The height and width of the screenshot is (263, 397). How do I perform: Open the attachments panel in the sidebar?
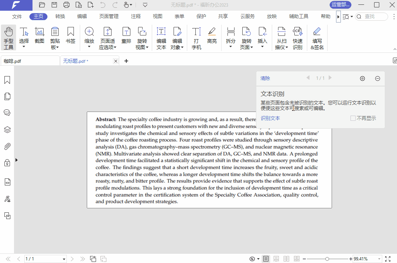pos(7,146)
